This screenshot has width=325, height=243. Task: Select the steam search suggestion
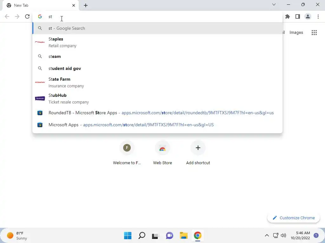[x=157, y=56]
